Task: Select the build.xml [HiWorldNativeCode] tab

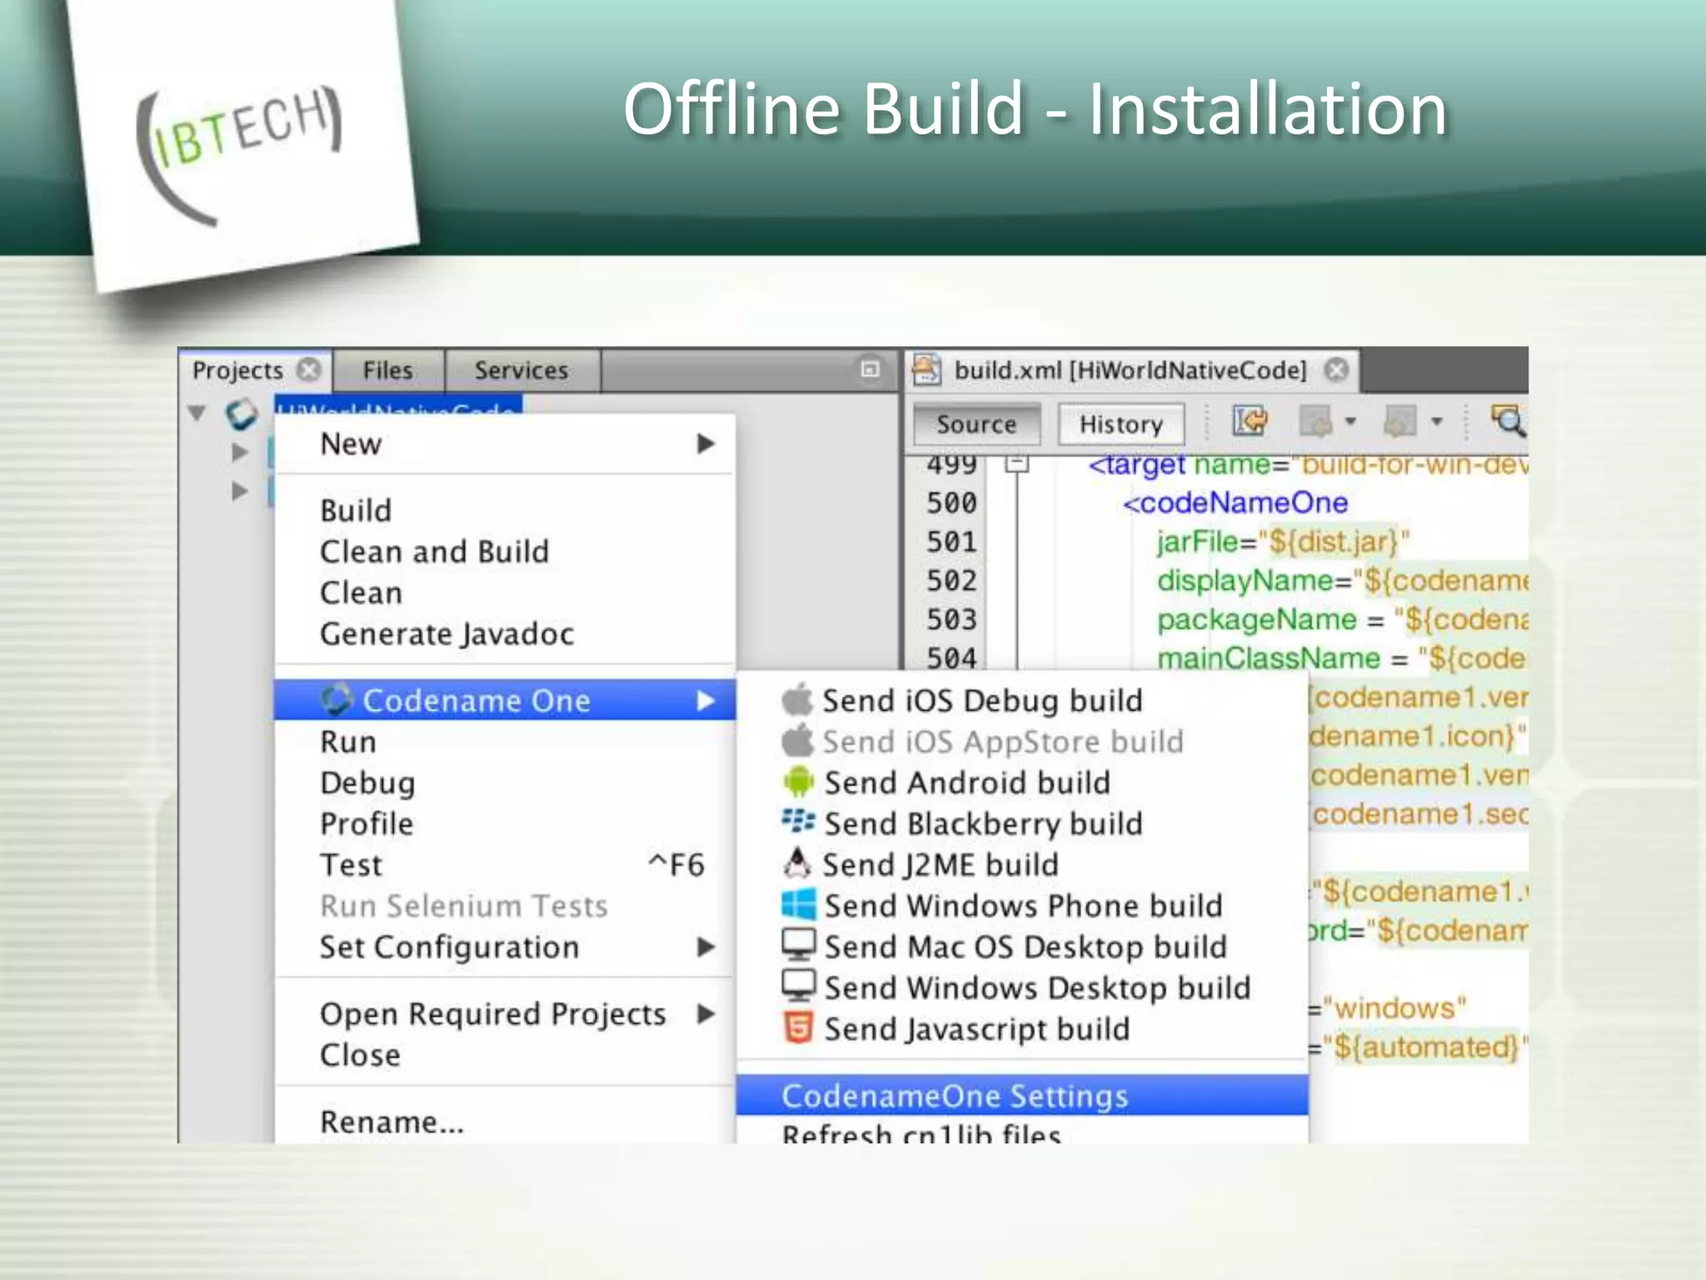Action: click(1131, 370)
